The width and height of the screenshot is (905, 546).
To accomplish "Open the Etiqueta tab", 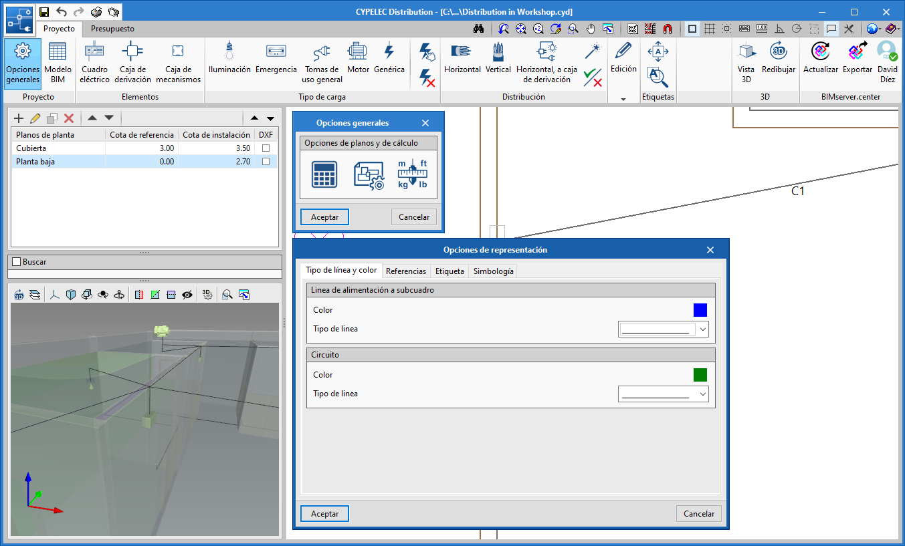I will (x=449, y=271).
